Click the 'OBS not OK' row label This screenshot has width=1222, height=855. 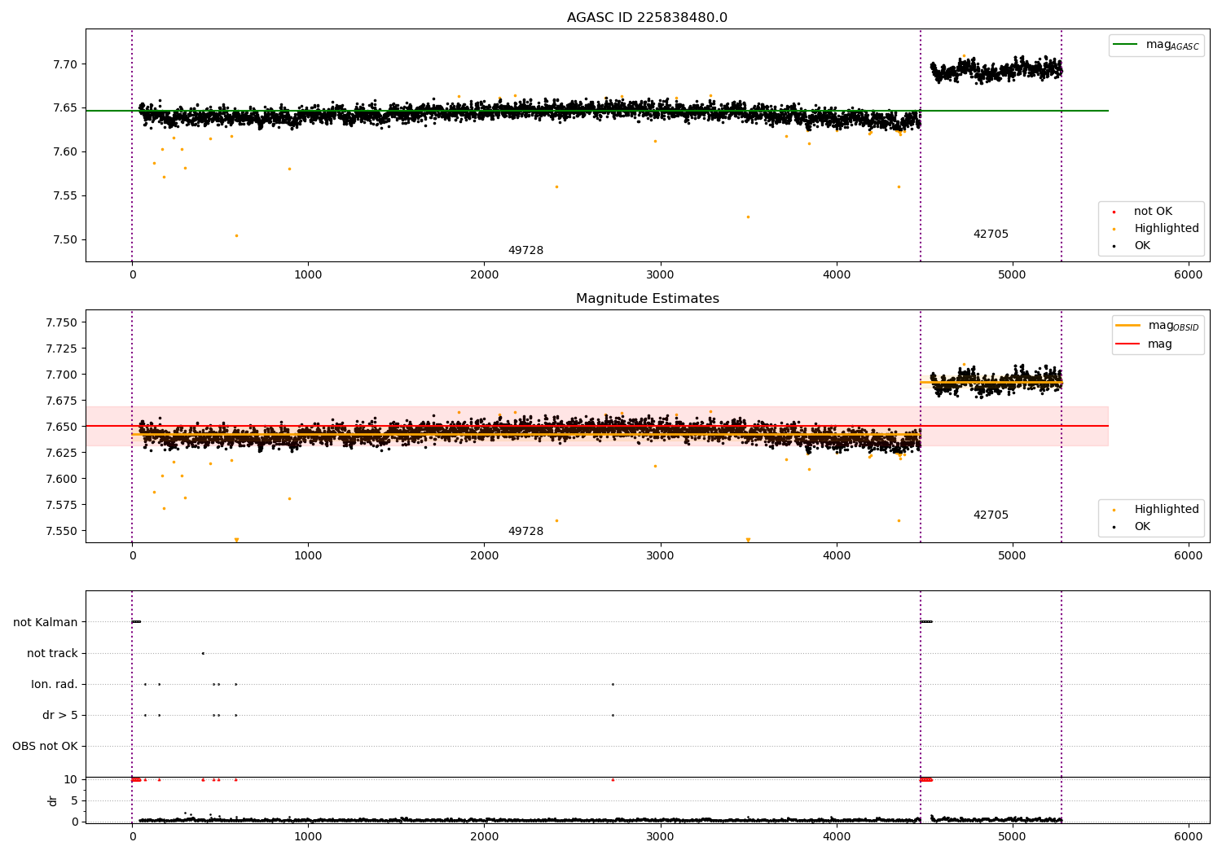coord(46,746)
